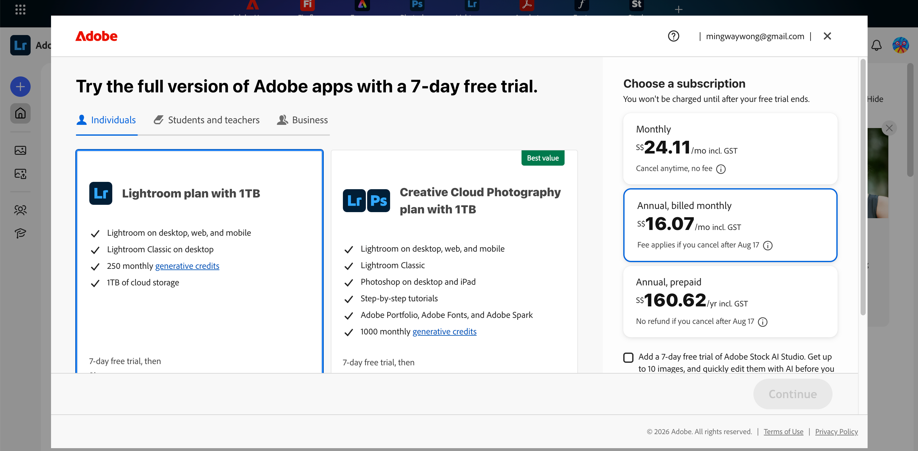This screenshot has width=918, height=451.
Task: Open All Photos icon in sidebar
Action: [20, 150]
